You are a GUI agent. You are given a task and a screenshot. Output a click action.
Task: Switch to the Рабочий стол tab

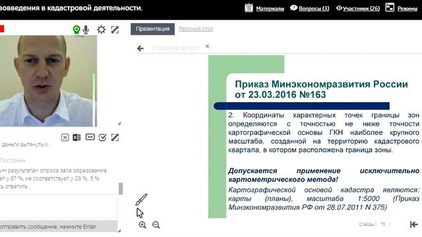[x=196, y=29]
